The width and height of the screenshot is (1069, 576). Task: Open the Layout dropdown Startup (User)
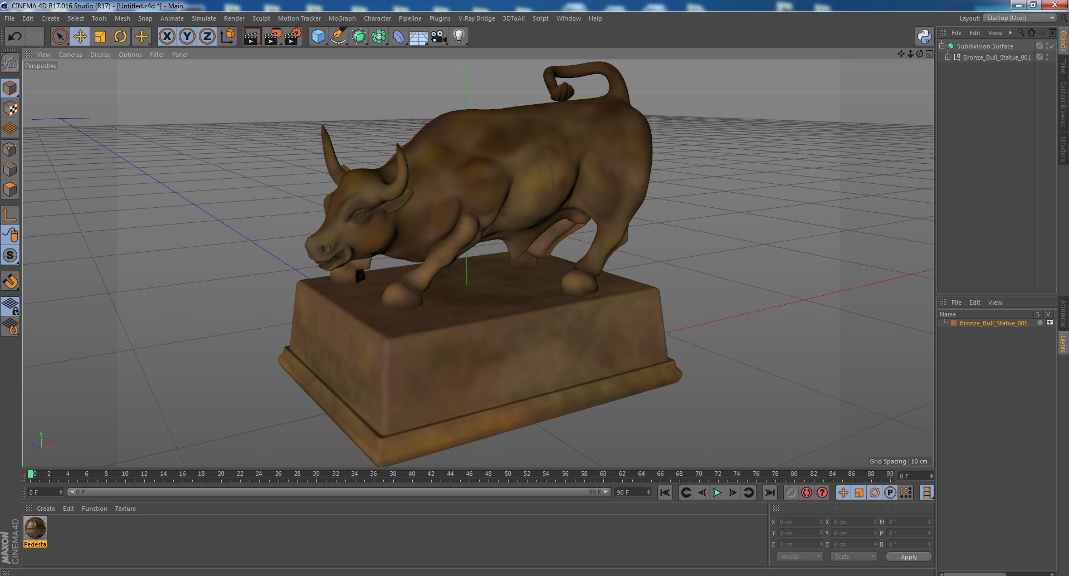pos(1020,18)
